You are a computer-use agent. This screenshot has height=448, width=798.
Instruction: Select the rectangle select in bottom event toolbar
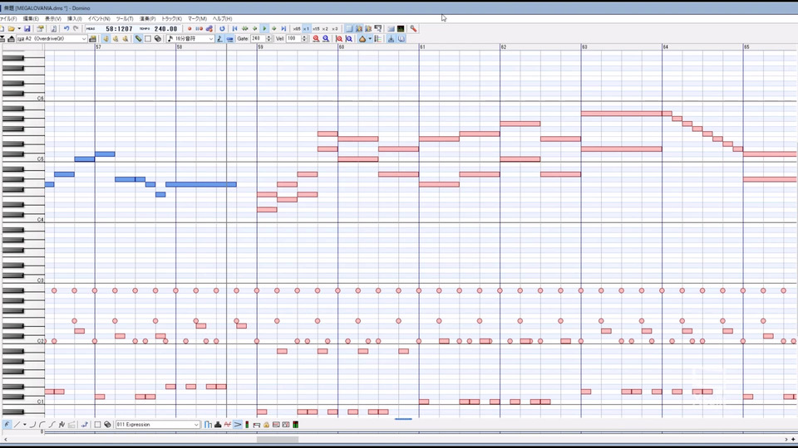click(97, 425)
